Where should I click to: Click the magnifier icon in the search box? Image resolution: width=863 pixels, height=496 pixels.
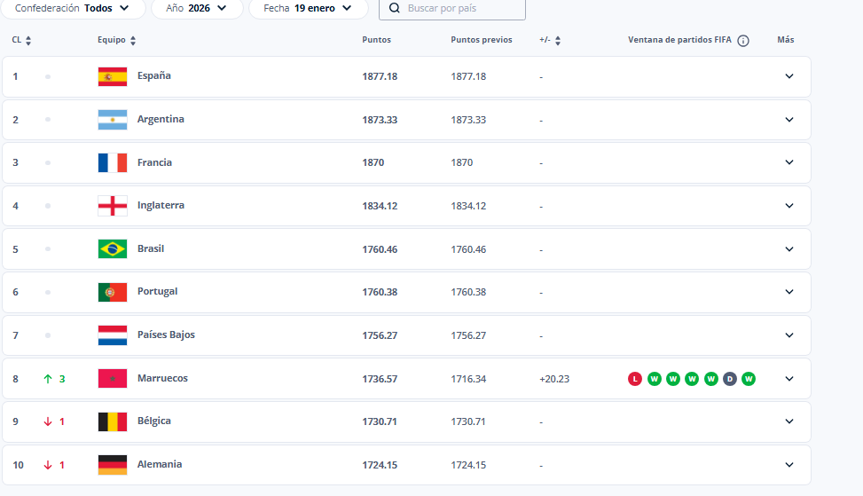tap(395, 8)
